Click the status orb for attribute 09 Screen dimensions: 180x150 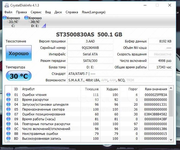[8, 119]
